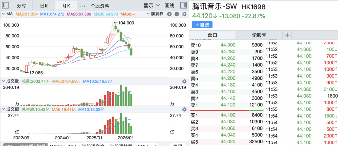Click the 11:52 trade of 100 shares
The width and height of the screenshot is (338, 146).
coord(302,49)
